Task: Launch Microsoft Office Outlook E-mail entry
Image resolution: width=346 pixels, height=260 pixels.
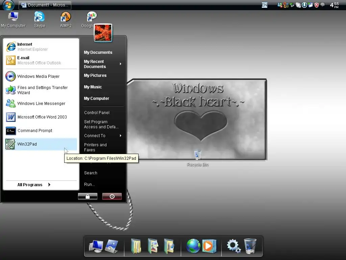Action: click(41, 60)
